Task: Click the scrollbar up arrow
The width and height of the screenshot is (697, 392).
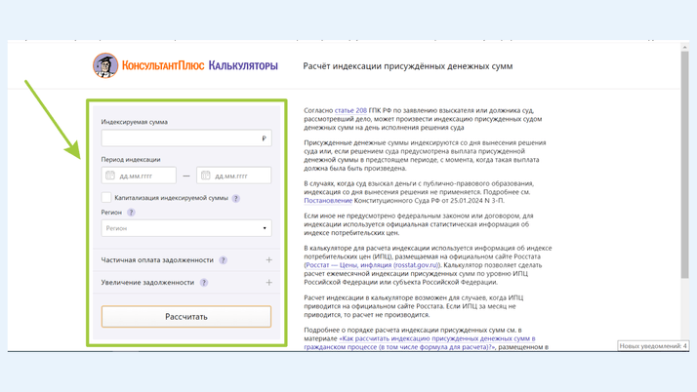Action: tap(684, 46)
